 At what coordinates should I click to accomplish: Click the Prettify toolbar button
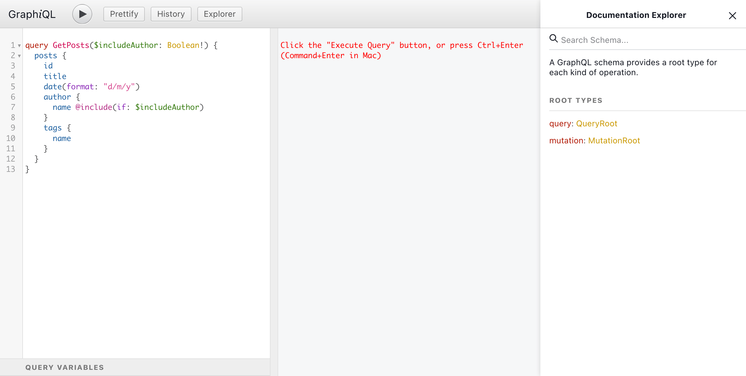124,14
